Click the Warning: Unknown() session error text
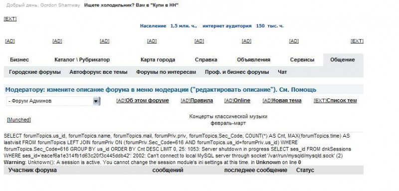The width and height of the screenshot is (399, 191). [x=153, y=162]
